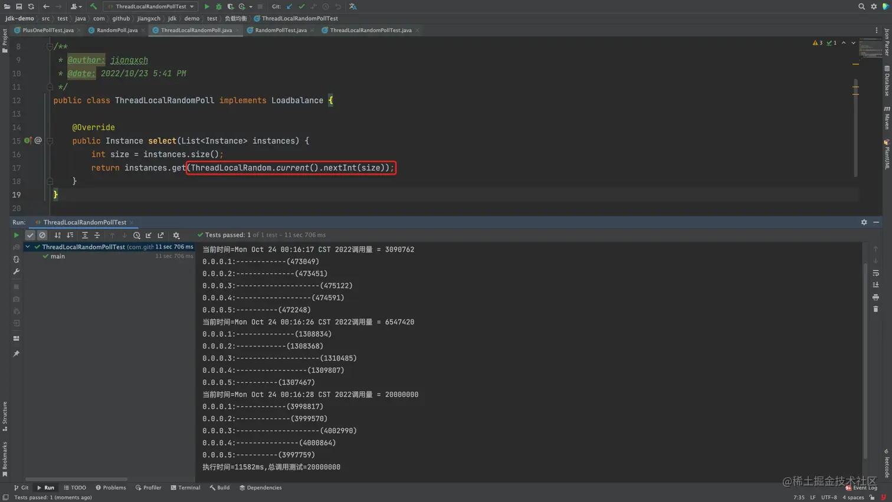Open test history with the clock icon
Screen dimensions: 892x502
coord(136,235)
